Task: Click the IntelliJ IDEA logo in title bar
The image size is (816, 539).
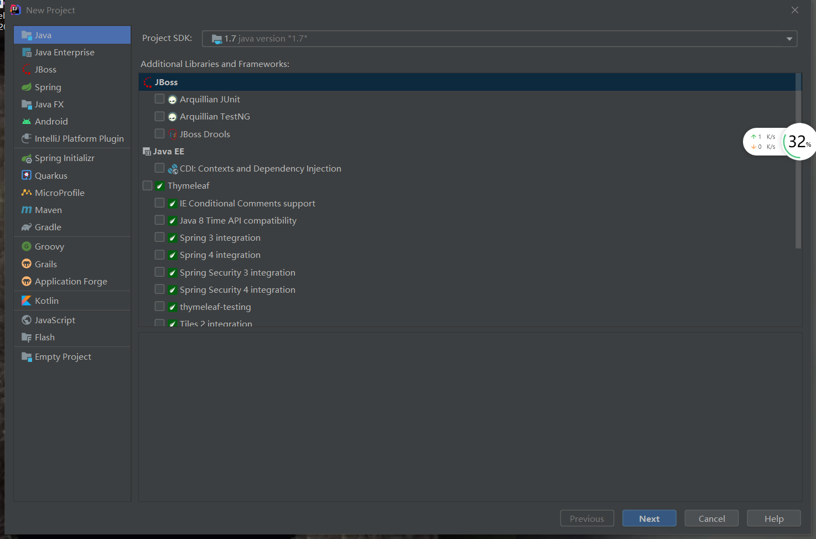Action: pyautogui.click(x=15, y=10)
